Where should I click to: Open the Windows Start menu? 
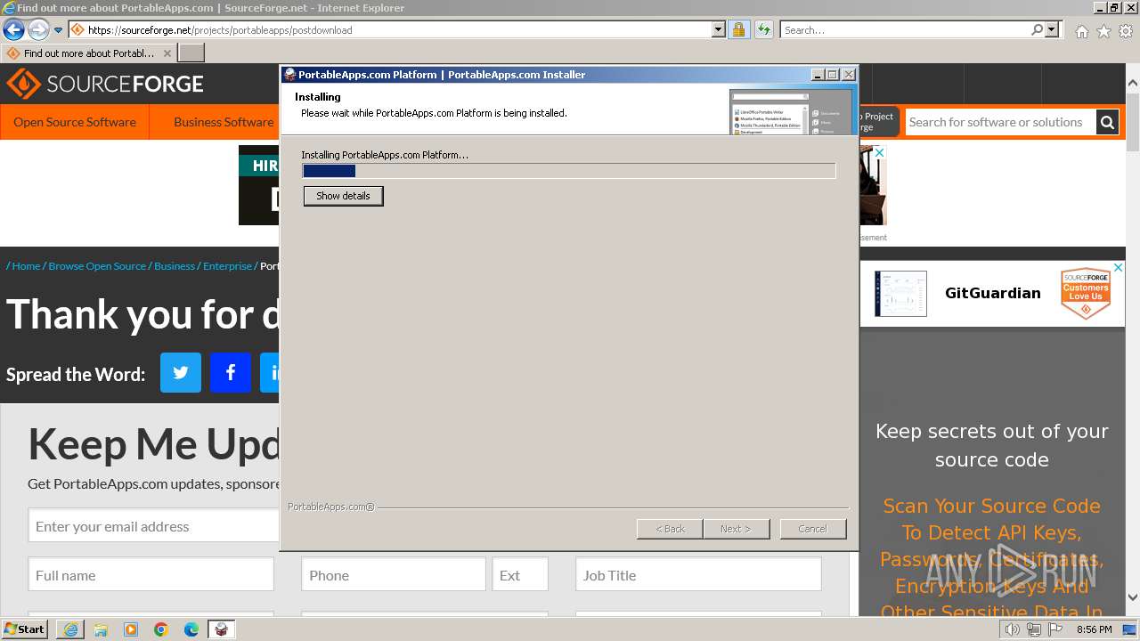point(25,629)
